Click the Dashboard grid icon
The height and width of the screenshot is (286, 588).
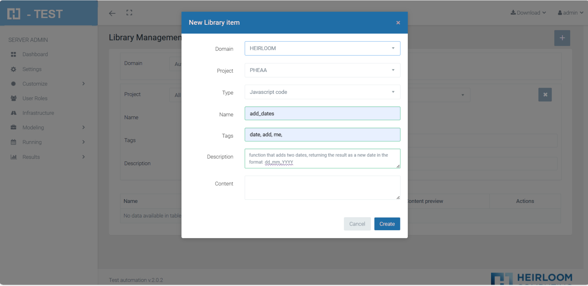(14, 54)
